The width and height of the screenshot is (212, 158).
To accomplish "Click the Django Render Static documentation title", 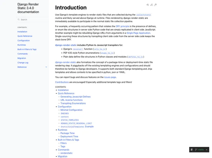I will point(28,8).
